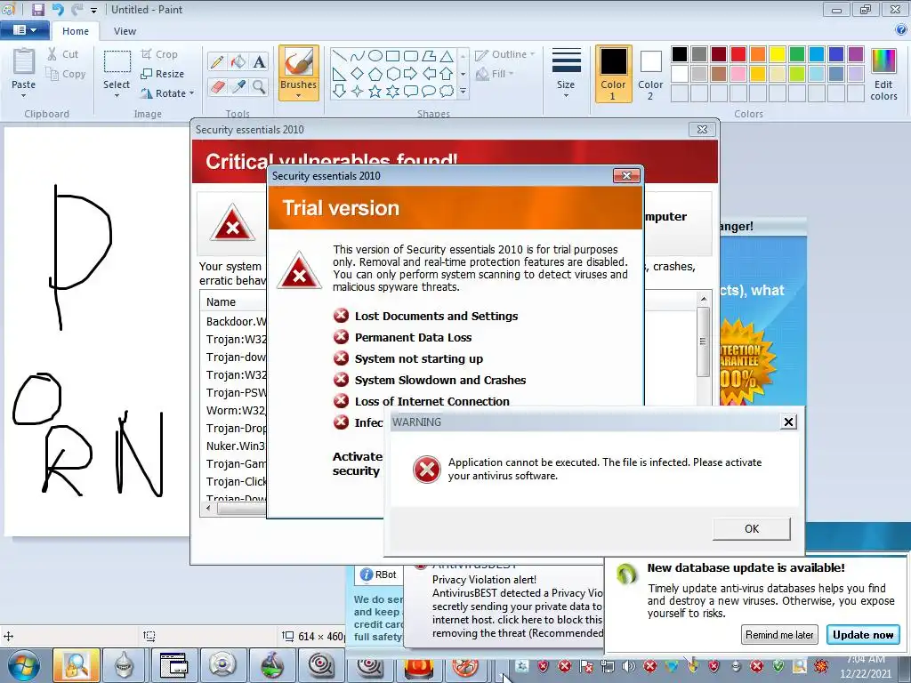
Task: Pick the red color swatch
Action: click(x=738, y=54)
